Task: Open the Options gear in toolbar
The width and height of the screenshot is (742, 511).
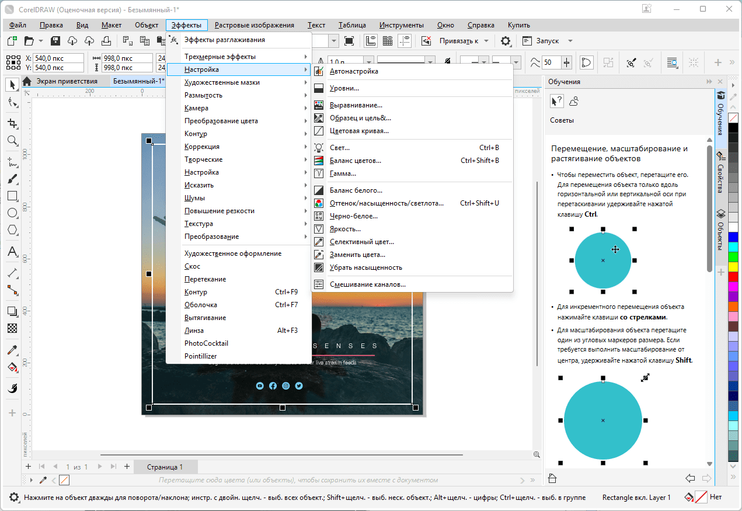Action: tap(506, 41)
